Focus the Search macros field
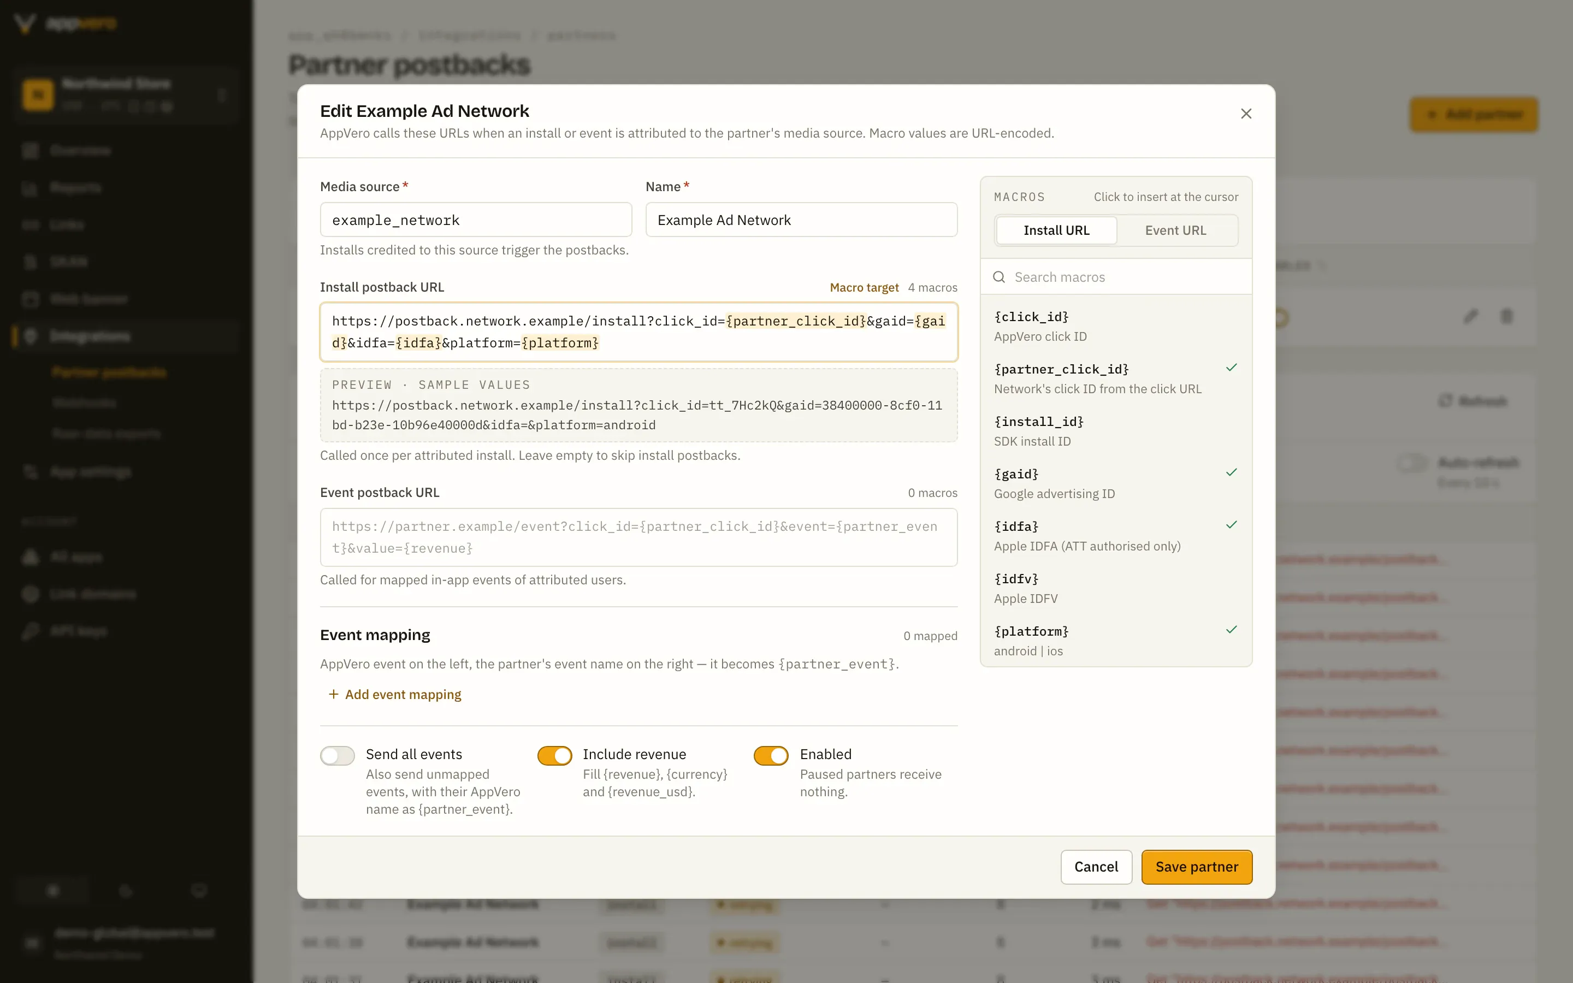 [1116, 277]
